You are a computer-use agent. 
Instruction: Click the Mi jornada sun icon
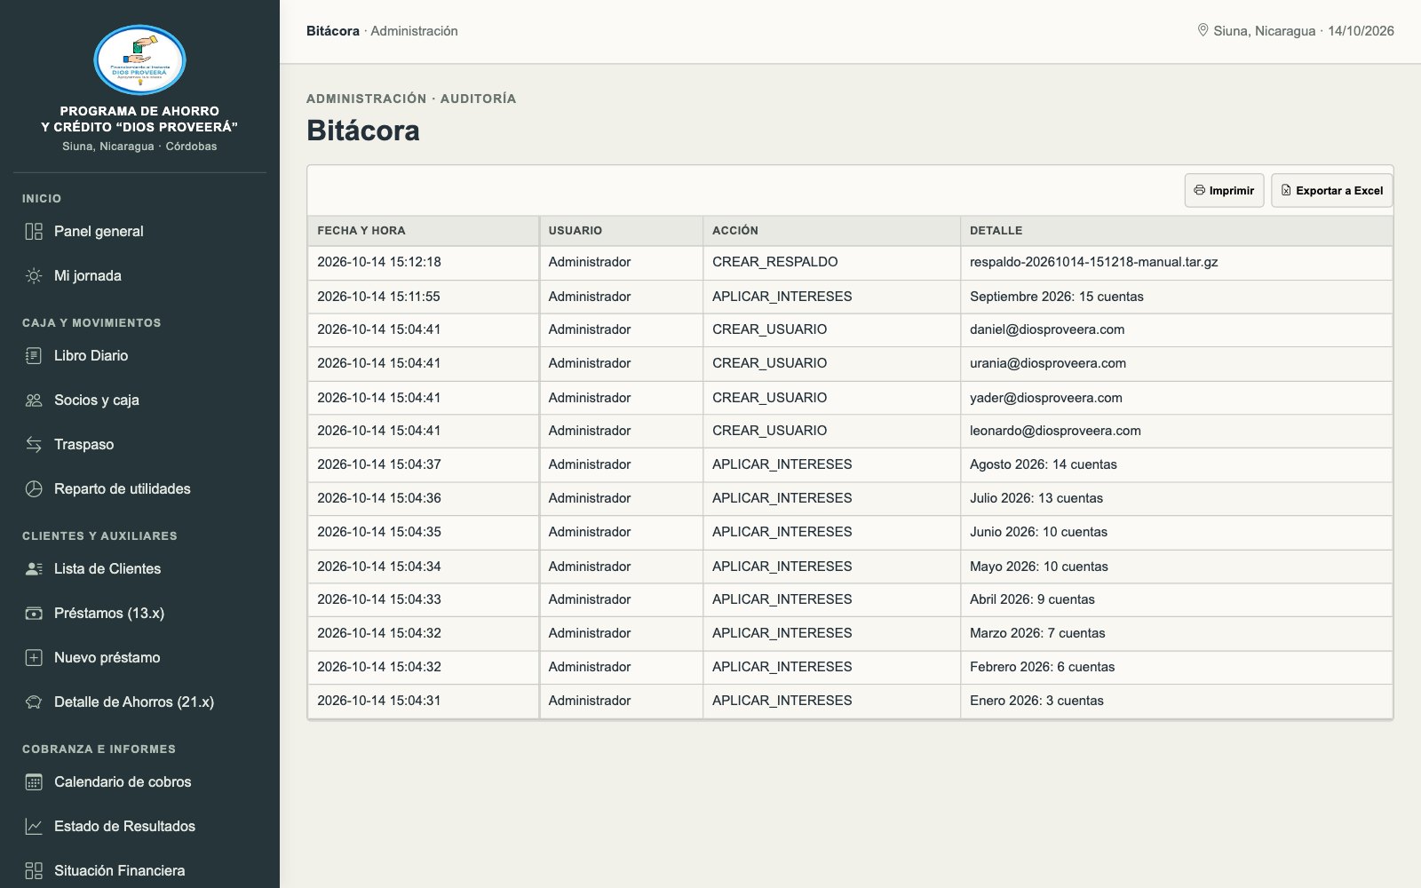[x=34, y=276]
